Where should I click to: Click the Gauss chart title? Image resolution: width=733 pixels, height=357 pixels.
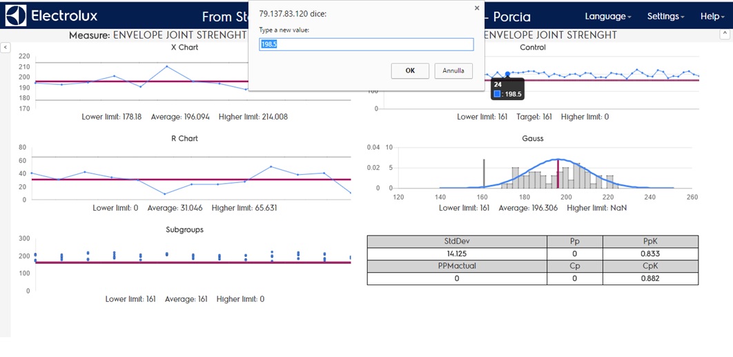point(532,138)
